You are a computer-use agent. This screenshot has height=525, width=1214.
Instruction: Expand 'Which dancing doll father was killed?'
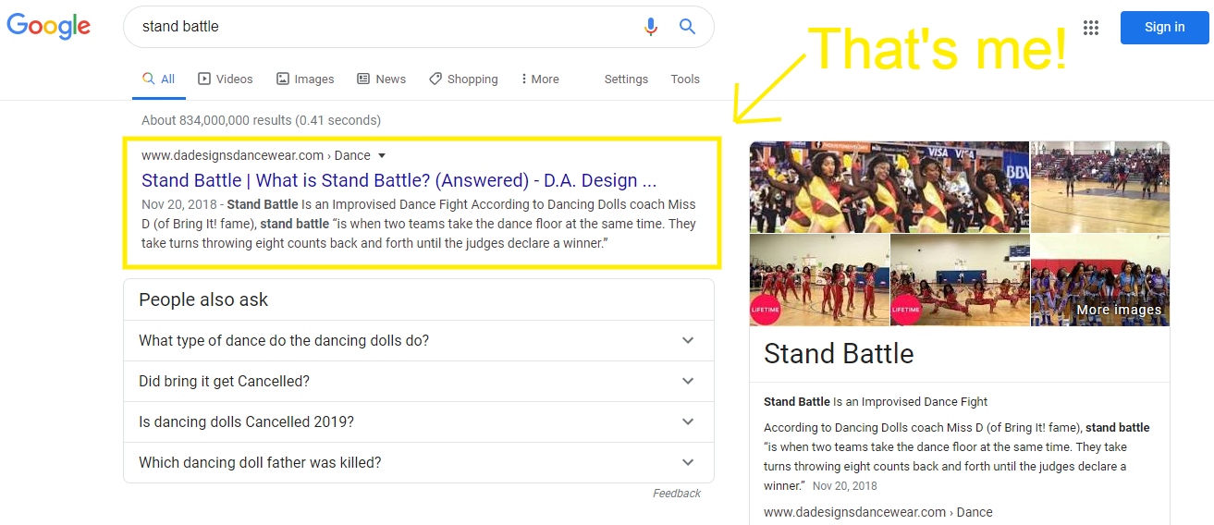[x=419, y=462]
